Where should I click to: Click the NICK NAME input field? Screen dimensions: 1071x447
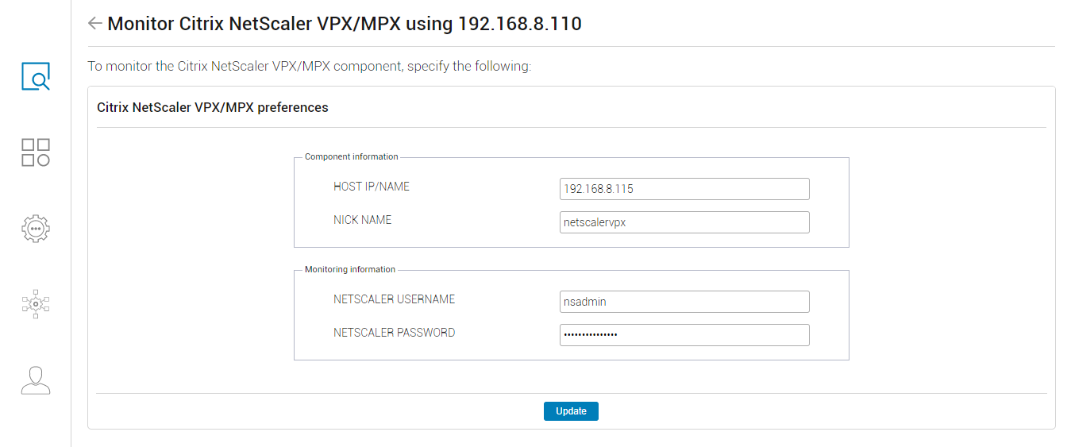pos(684,222)
